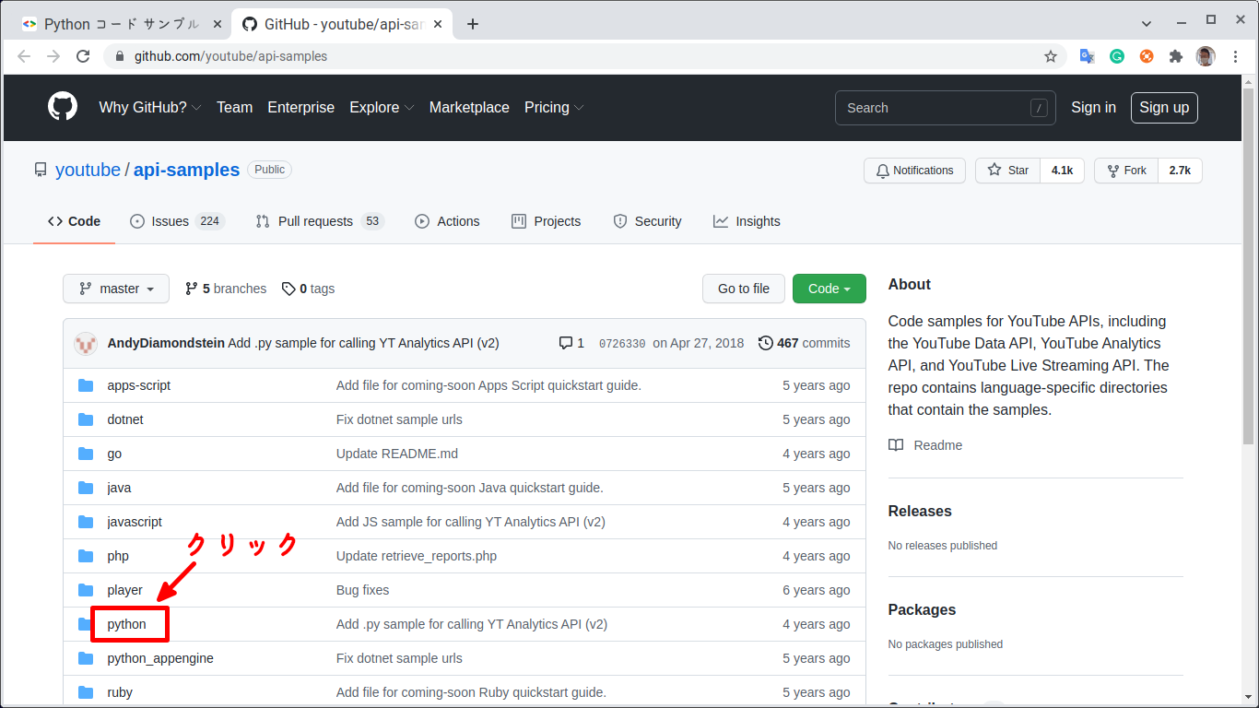Open Chrome extensions puzzle icon

click(x=1175, y=56)
